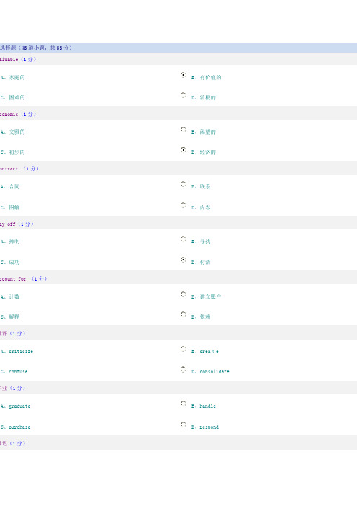The image size is (357, 505).
Task: Select radio button for B 建立账户
Action: click(183, 294)
